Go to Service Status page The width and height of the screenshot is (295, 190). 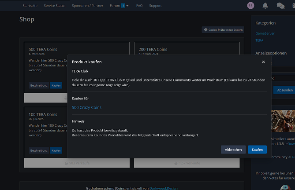tap(55, 6)
